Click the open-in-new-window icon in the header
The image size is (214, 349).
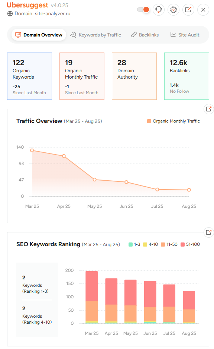click(188, 10)
